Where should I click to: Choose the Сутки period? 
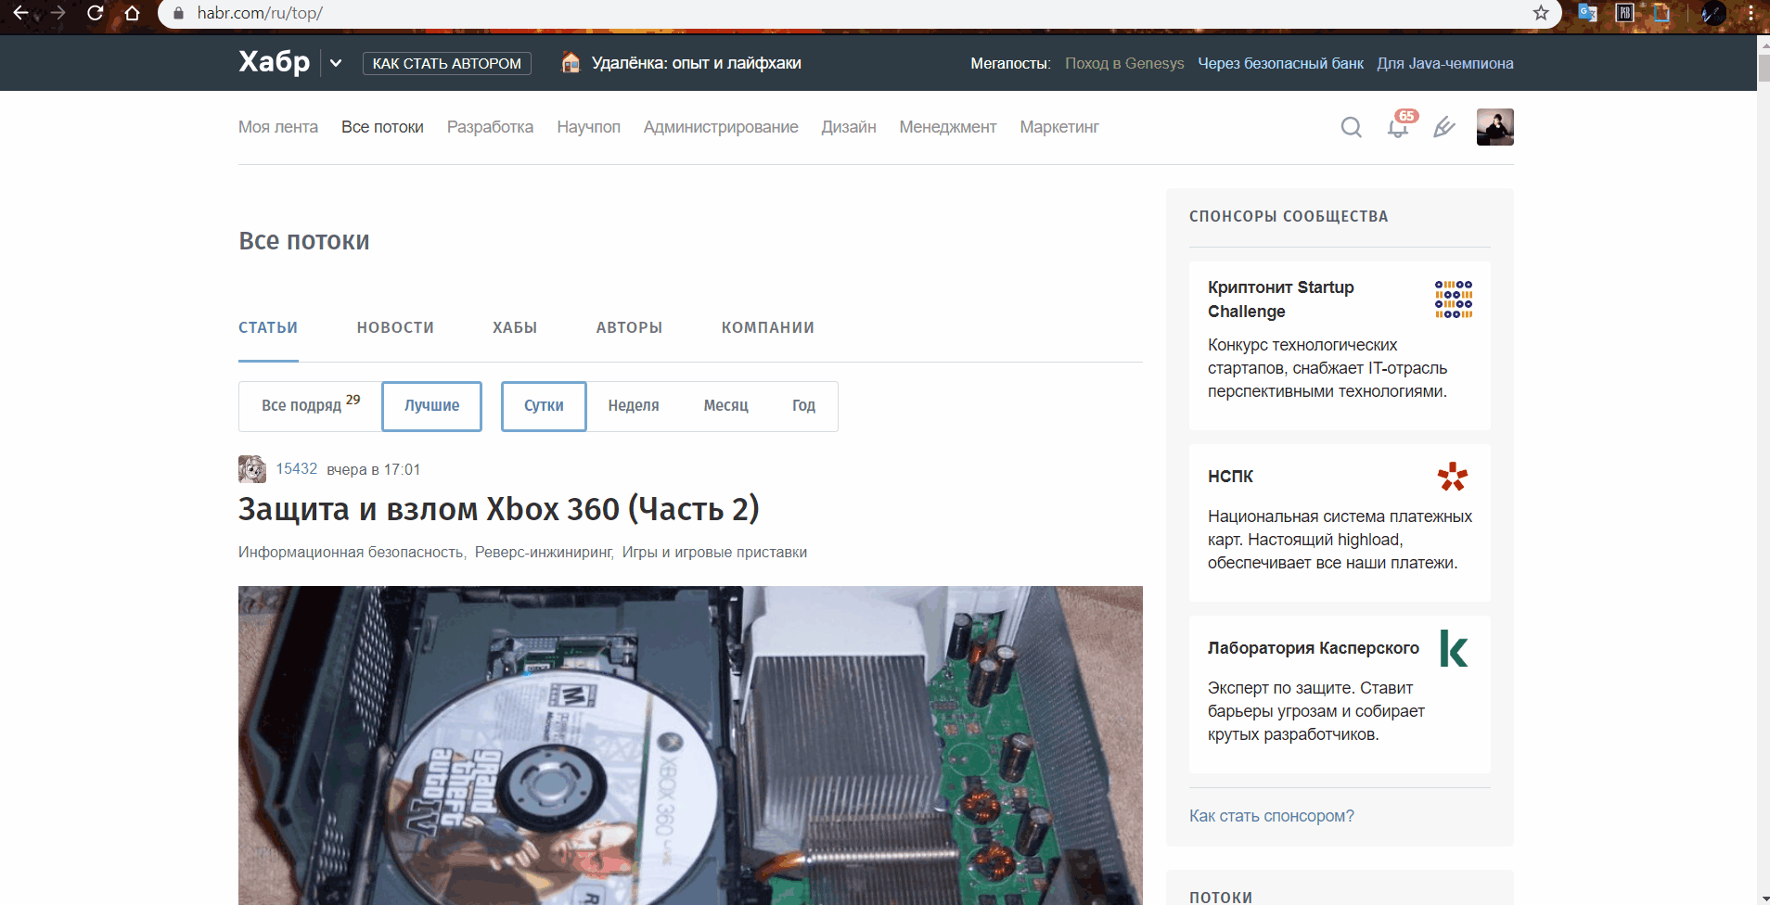tap(544, 406)
